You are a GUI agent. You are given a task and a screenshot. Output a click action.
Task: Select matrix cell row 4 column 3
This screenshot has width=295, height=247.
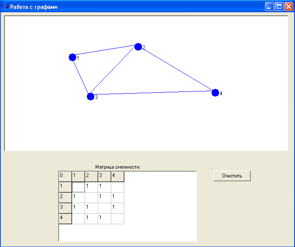105,219
